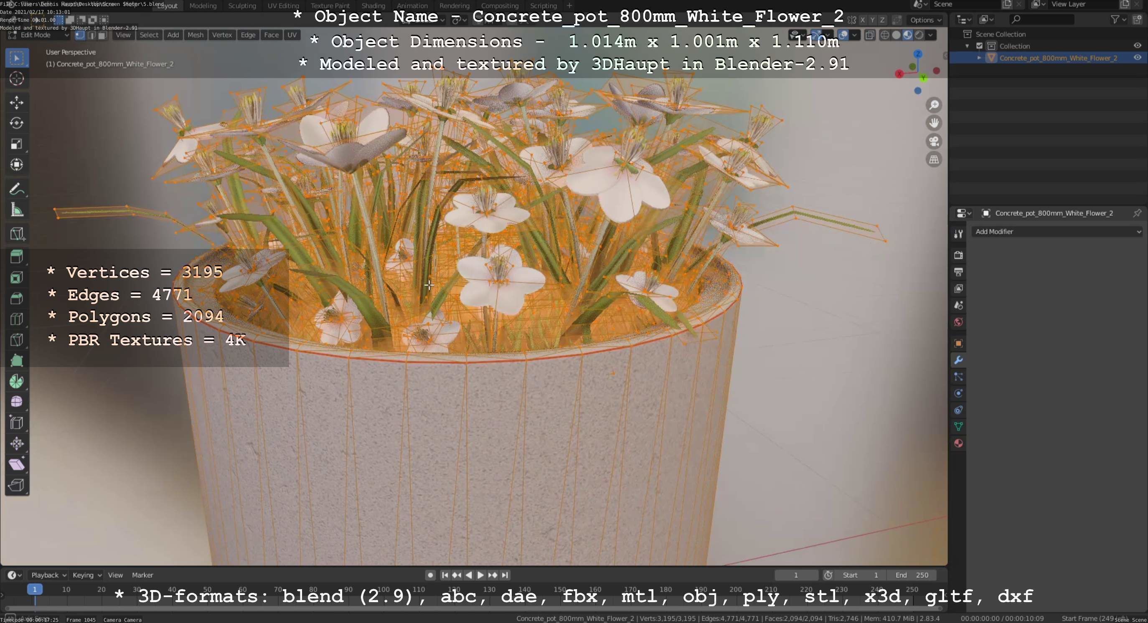Choose the Move tool in toolbar
Viewport: 1148px width, 623px height.
tap(17, 102)
